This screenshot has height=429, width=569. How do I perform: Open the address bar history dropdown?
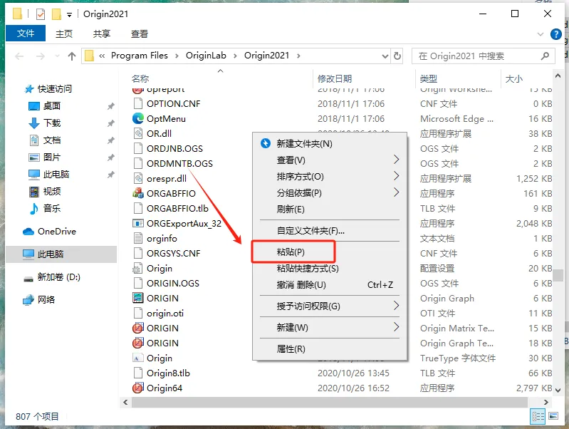(x=385, y=56)
